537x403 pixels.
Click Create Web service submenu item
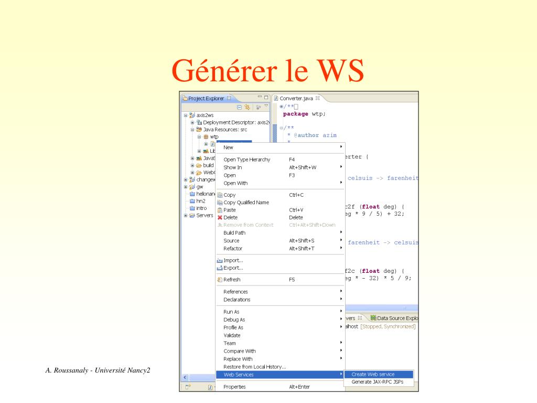[379, 375]
